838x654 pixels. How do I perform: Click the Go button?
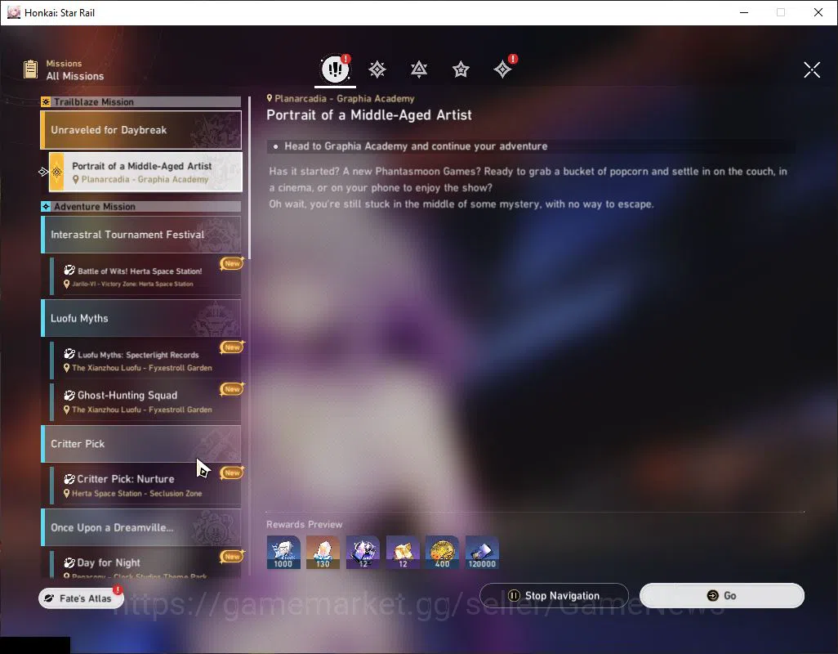[721, 596]
